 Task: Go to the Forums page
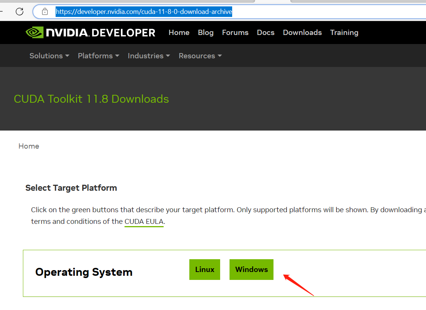235,33
